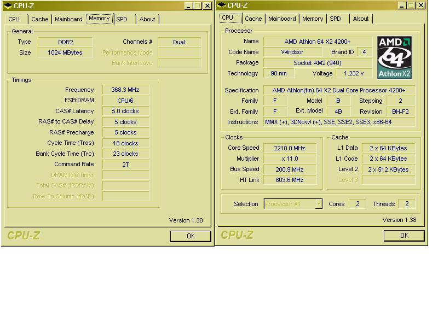
Task: Open the Cache tab in the left window
Action: tap(39, 19)
